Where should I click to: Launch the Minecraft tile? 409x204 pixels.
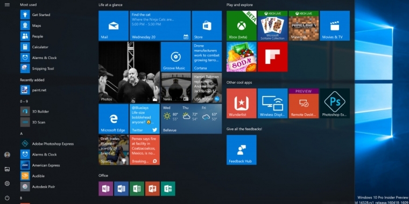(304, 26)
